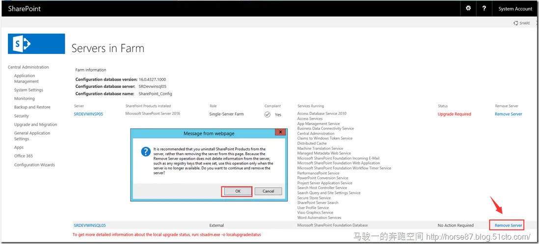539x244 pixels.
Task: Click SharePoint Server Search entry
Action: click(318, 203)
